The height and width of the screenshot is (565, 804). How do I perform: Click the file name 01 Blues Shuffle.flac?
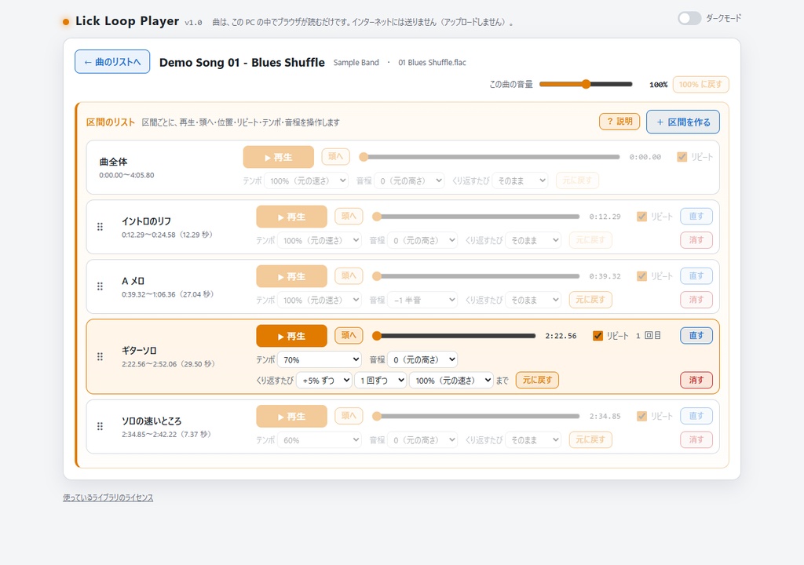[x=433, y=63]
